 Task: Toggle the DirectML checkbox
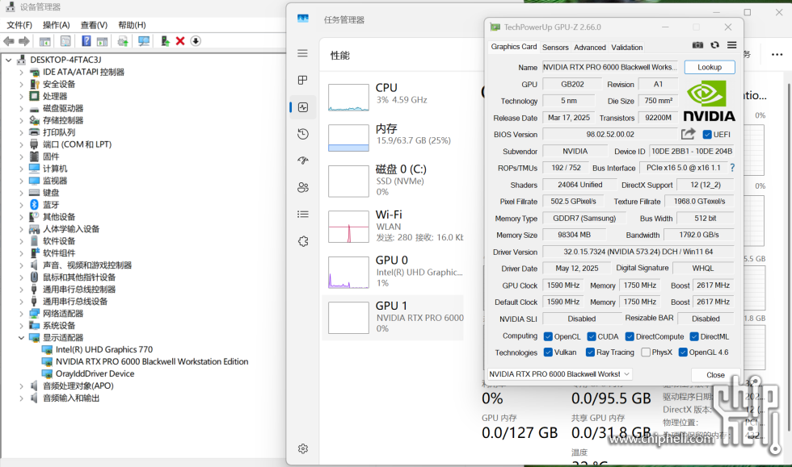tap(694, 336)
